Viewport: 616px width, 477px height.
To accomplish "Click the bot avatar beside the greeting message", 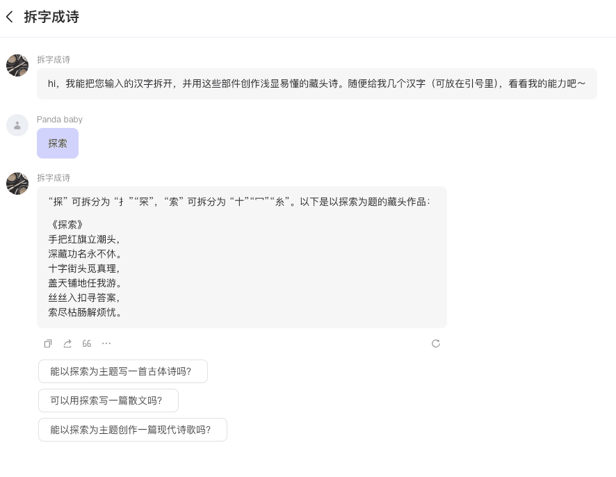I will tap(17, 65).
